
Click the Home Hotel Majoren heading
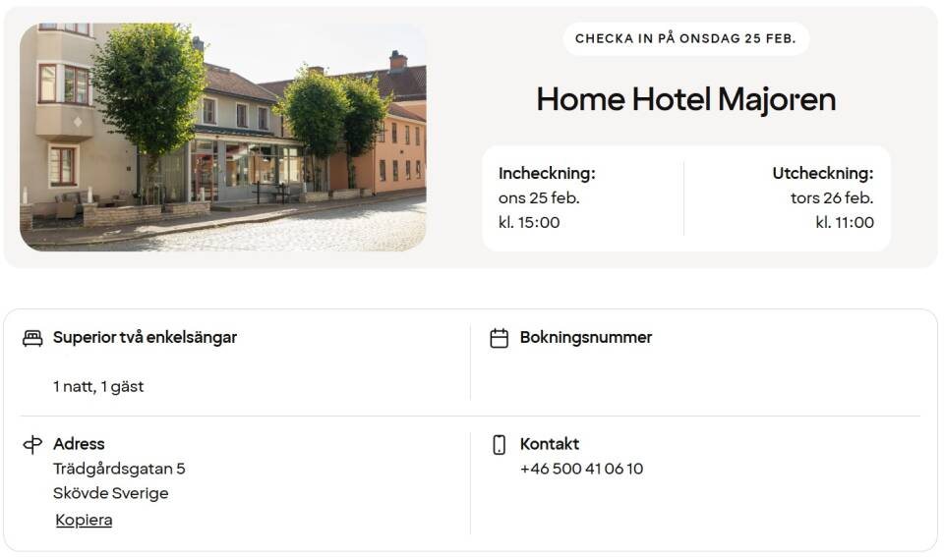click(x=685, y=99)
